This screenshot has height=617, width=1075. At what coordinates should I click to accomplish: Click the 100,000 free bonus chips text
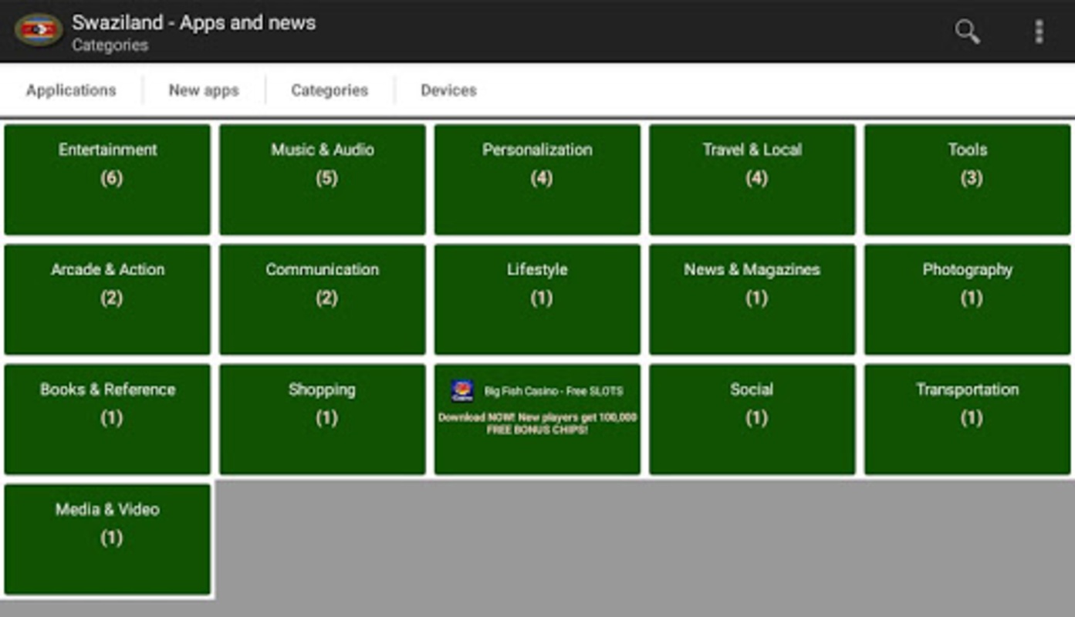tap(537, 423)
